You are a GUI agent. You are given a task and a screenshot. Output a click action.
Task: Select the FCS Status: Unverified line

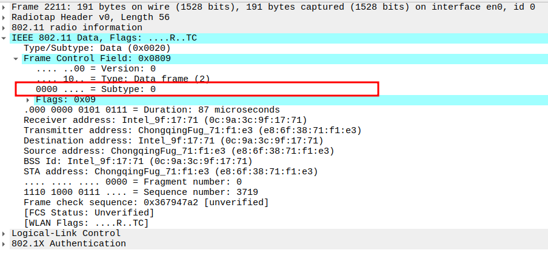(x=89, y=213)
